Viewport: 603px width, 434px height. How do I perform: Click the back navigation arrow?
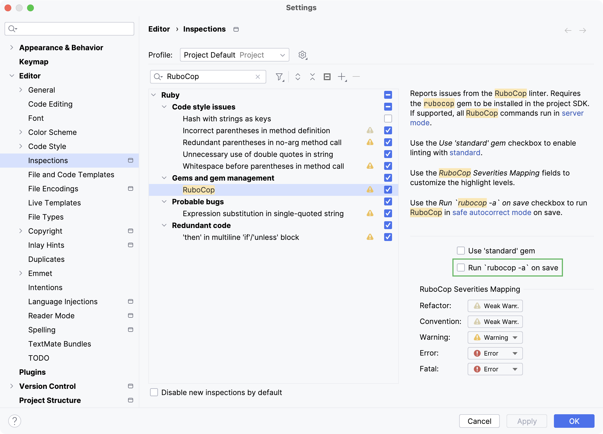[568, 30]
